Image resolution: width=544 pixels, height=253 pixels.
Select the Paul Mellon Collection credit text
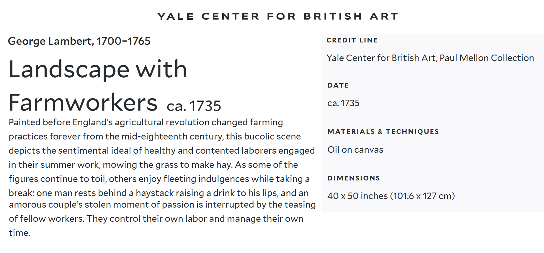click(486, 58)
